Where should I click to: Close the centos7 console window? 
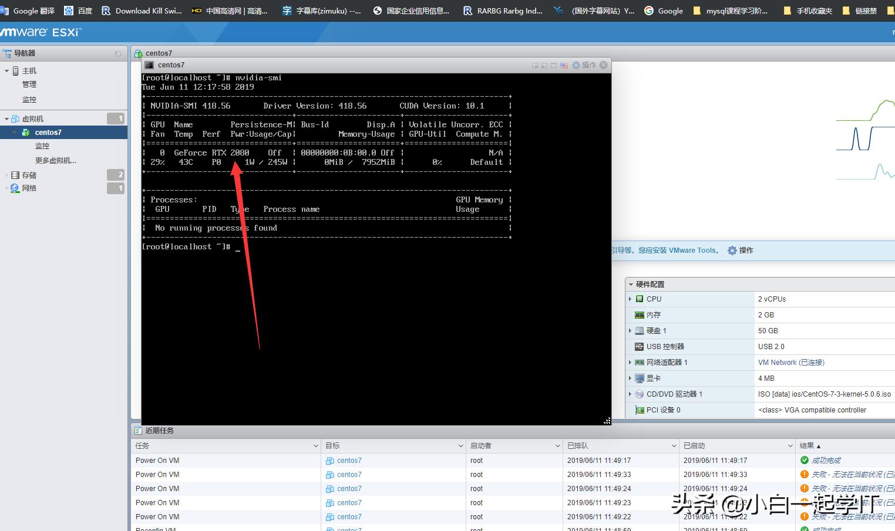click(x=603, y=65)
